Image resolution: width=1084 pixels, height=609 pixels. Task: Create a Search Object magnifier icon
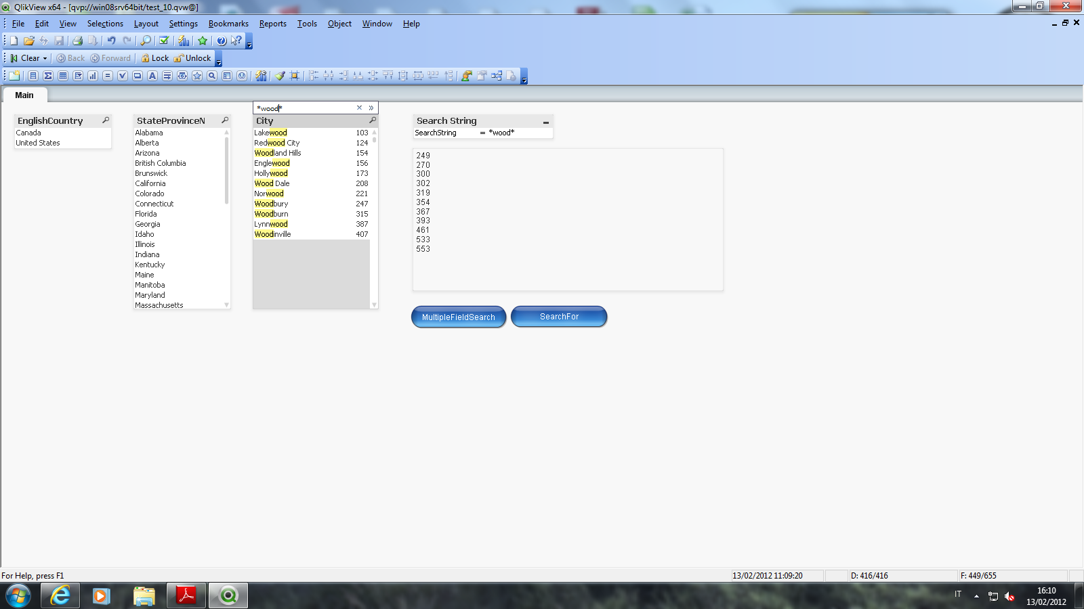click(212, 76)
